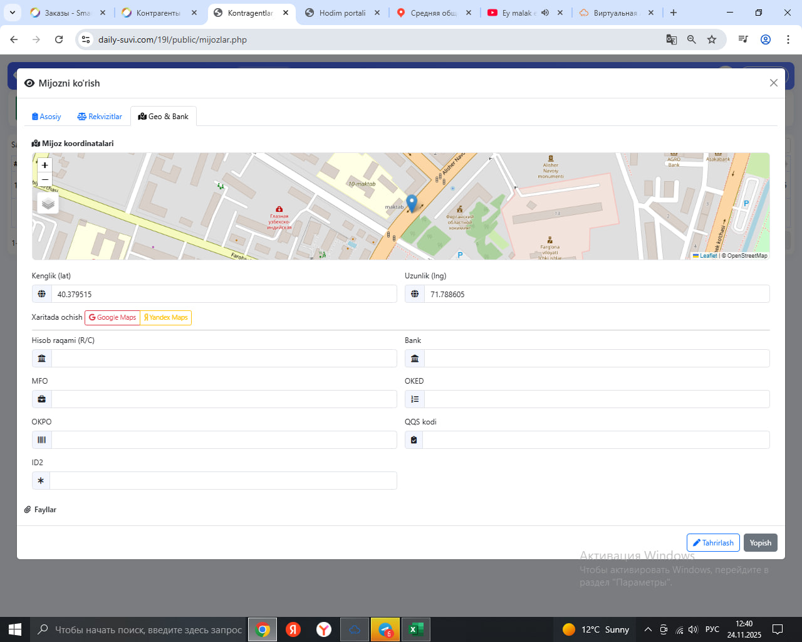Click the blue location marker on map
The height and width of the screenshot is (642, 802).
pyautogui.click(x=412, y=203)
